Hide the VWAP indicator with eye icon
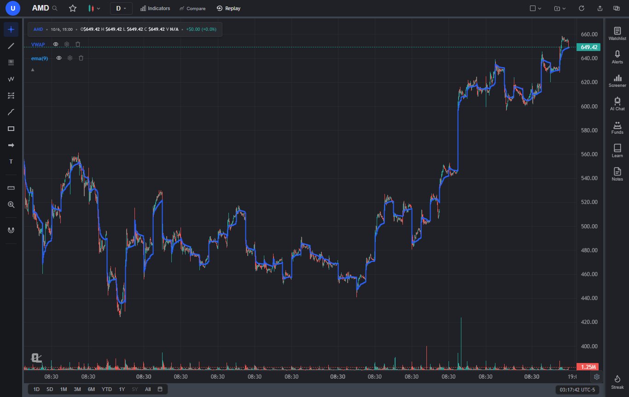 [56, 44]
